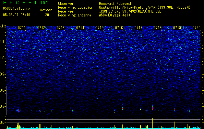Click the 'Receiving antenna' label
The height and width of the screenshot is (129, 204).
75,15
